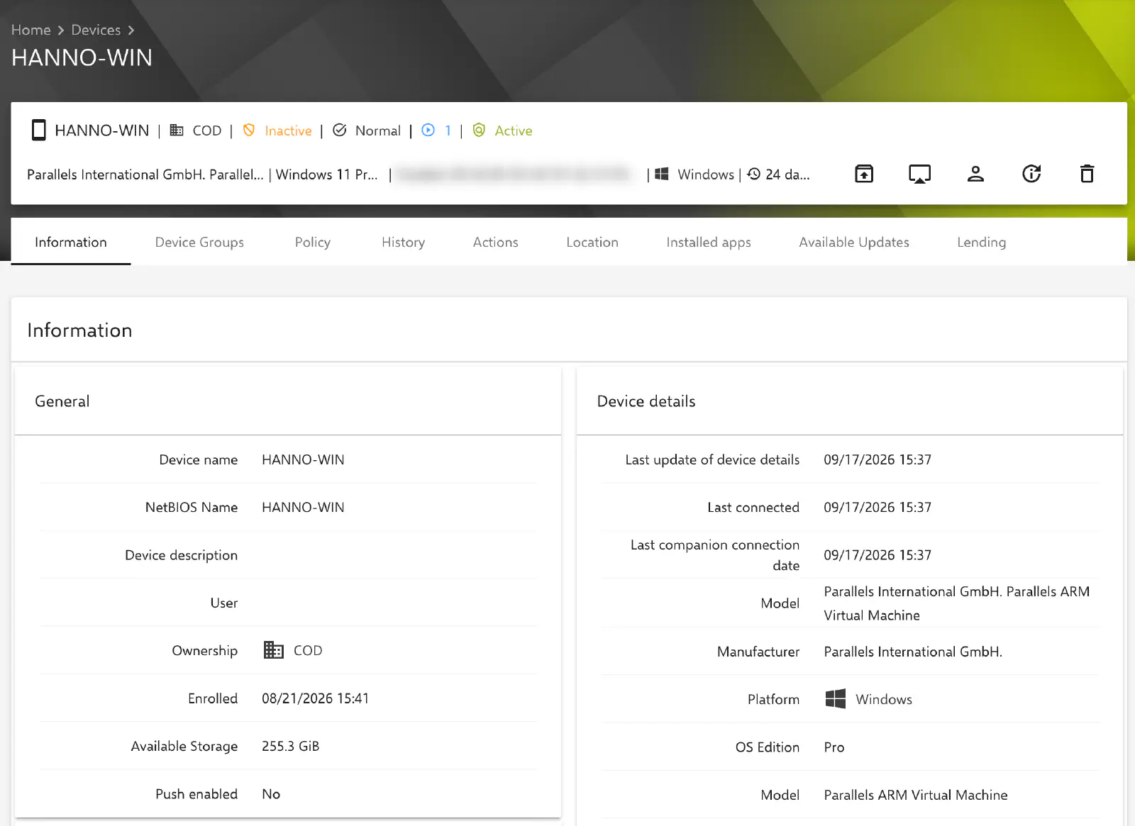
Task: Switch to the Lending tab
Action: (x=981, y=242)
